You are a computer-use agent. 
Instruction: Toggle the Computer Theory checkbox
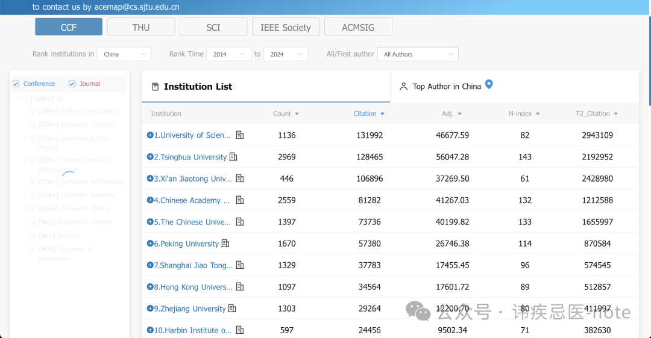pyautogui.click(x=33, y=209)
